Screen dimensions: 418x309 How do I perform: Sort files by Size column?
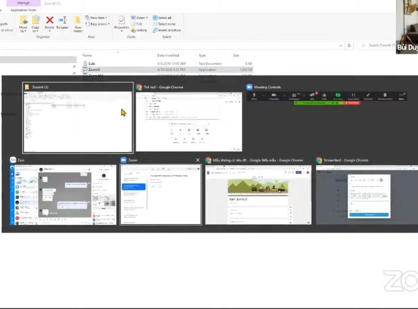click(x=236, y=55)
